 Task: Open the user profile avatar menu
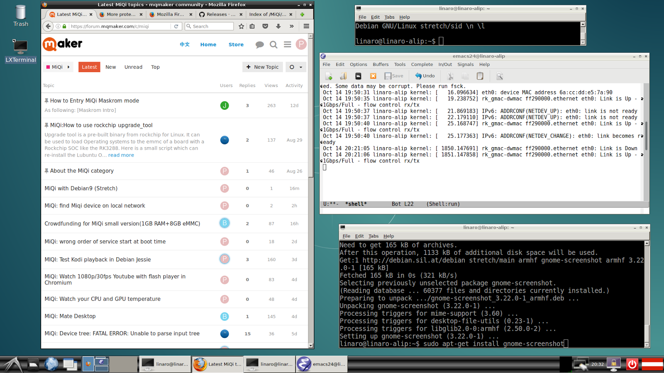coord(301,44)
